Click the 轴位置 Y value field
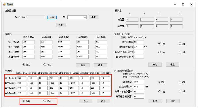The image size is (198, 109). click(147, 20)
